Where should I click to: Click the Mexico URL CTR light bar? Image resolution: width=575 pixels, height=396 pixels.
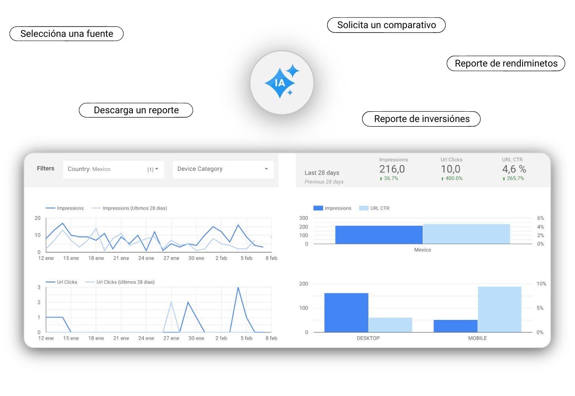[x=466, y=234]
